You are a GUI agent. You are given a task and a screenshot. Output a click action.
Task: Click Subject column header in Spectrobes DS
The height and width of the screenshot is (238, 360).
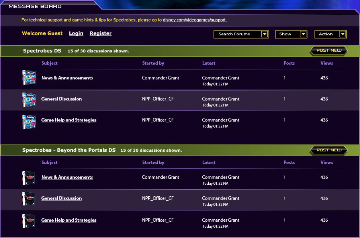tap(49, 63)
